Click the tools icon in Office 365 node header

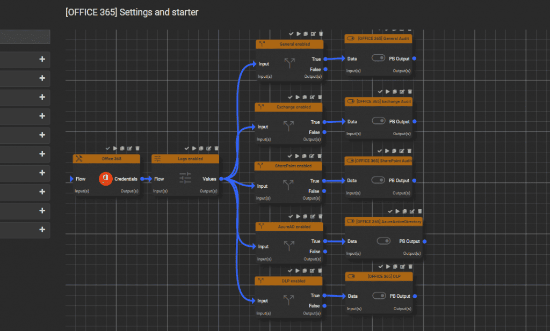(x=79, y=159)
